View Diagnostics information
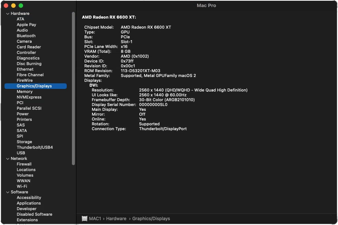The width and height of the screenshot is (338, 225). point(28,58)
